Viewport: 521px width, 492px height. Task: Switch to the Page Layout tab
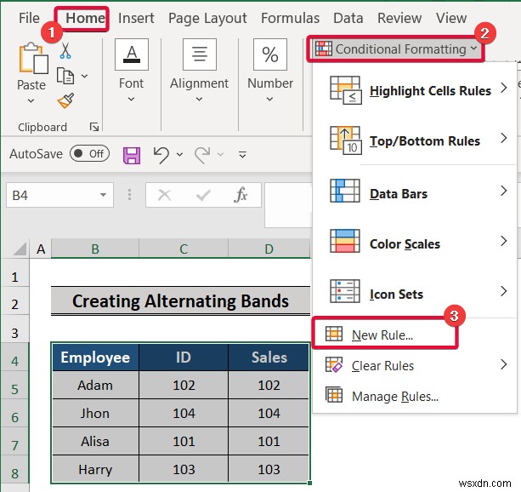click(207, 19)
